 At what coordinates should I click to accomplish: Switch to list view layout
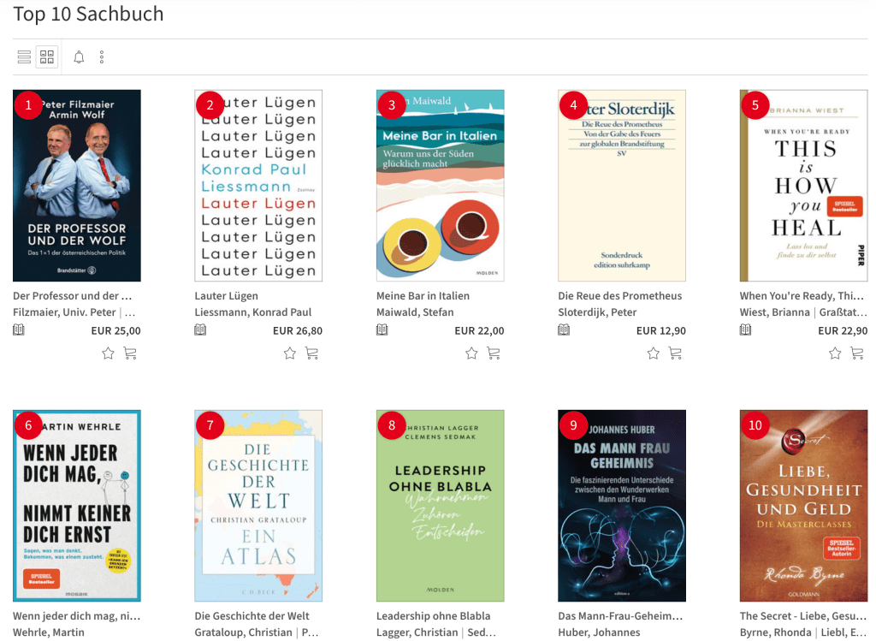[x=24, y=57]
